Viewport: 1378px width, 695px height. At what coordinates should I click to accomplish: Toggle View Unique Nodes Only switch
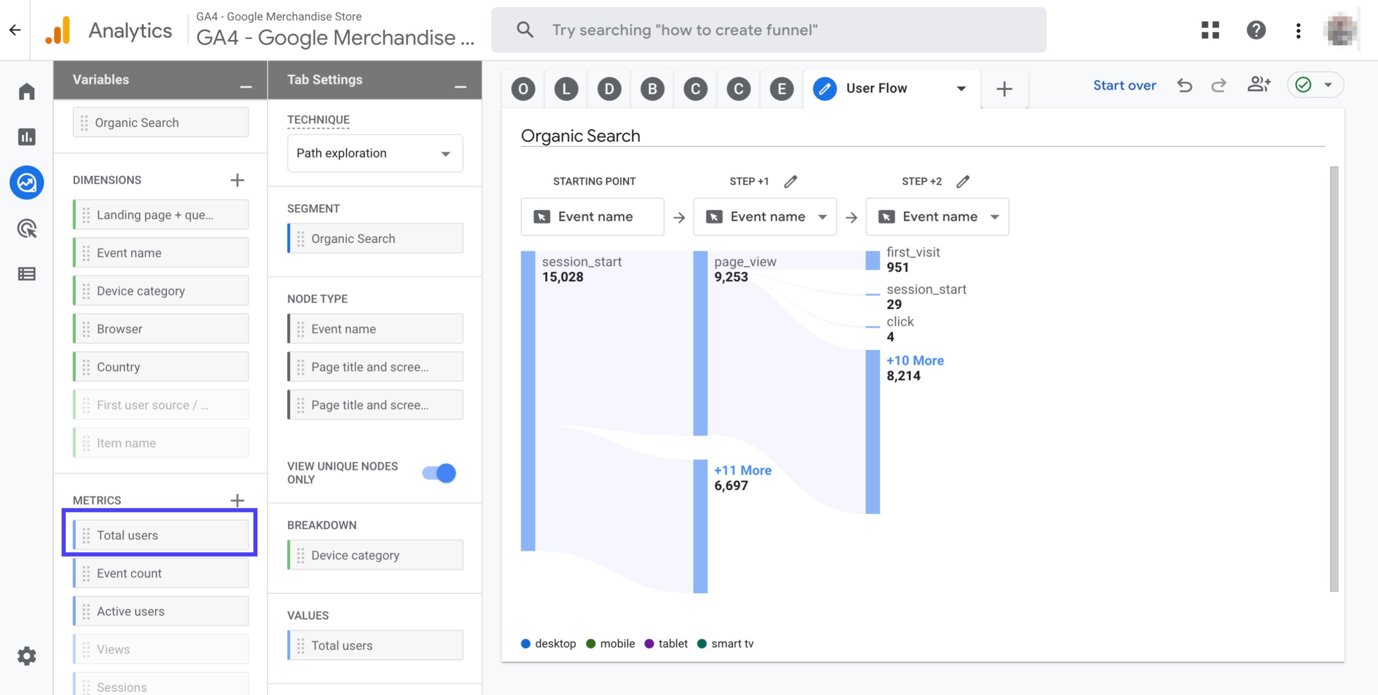tap(438, 472)
